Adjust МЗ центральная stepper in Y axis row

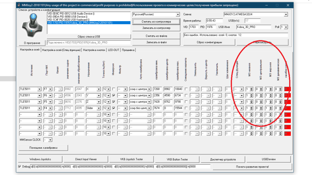[261, 95]
